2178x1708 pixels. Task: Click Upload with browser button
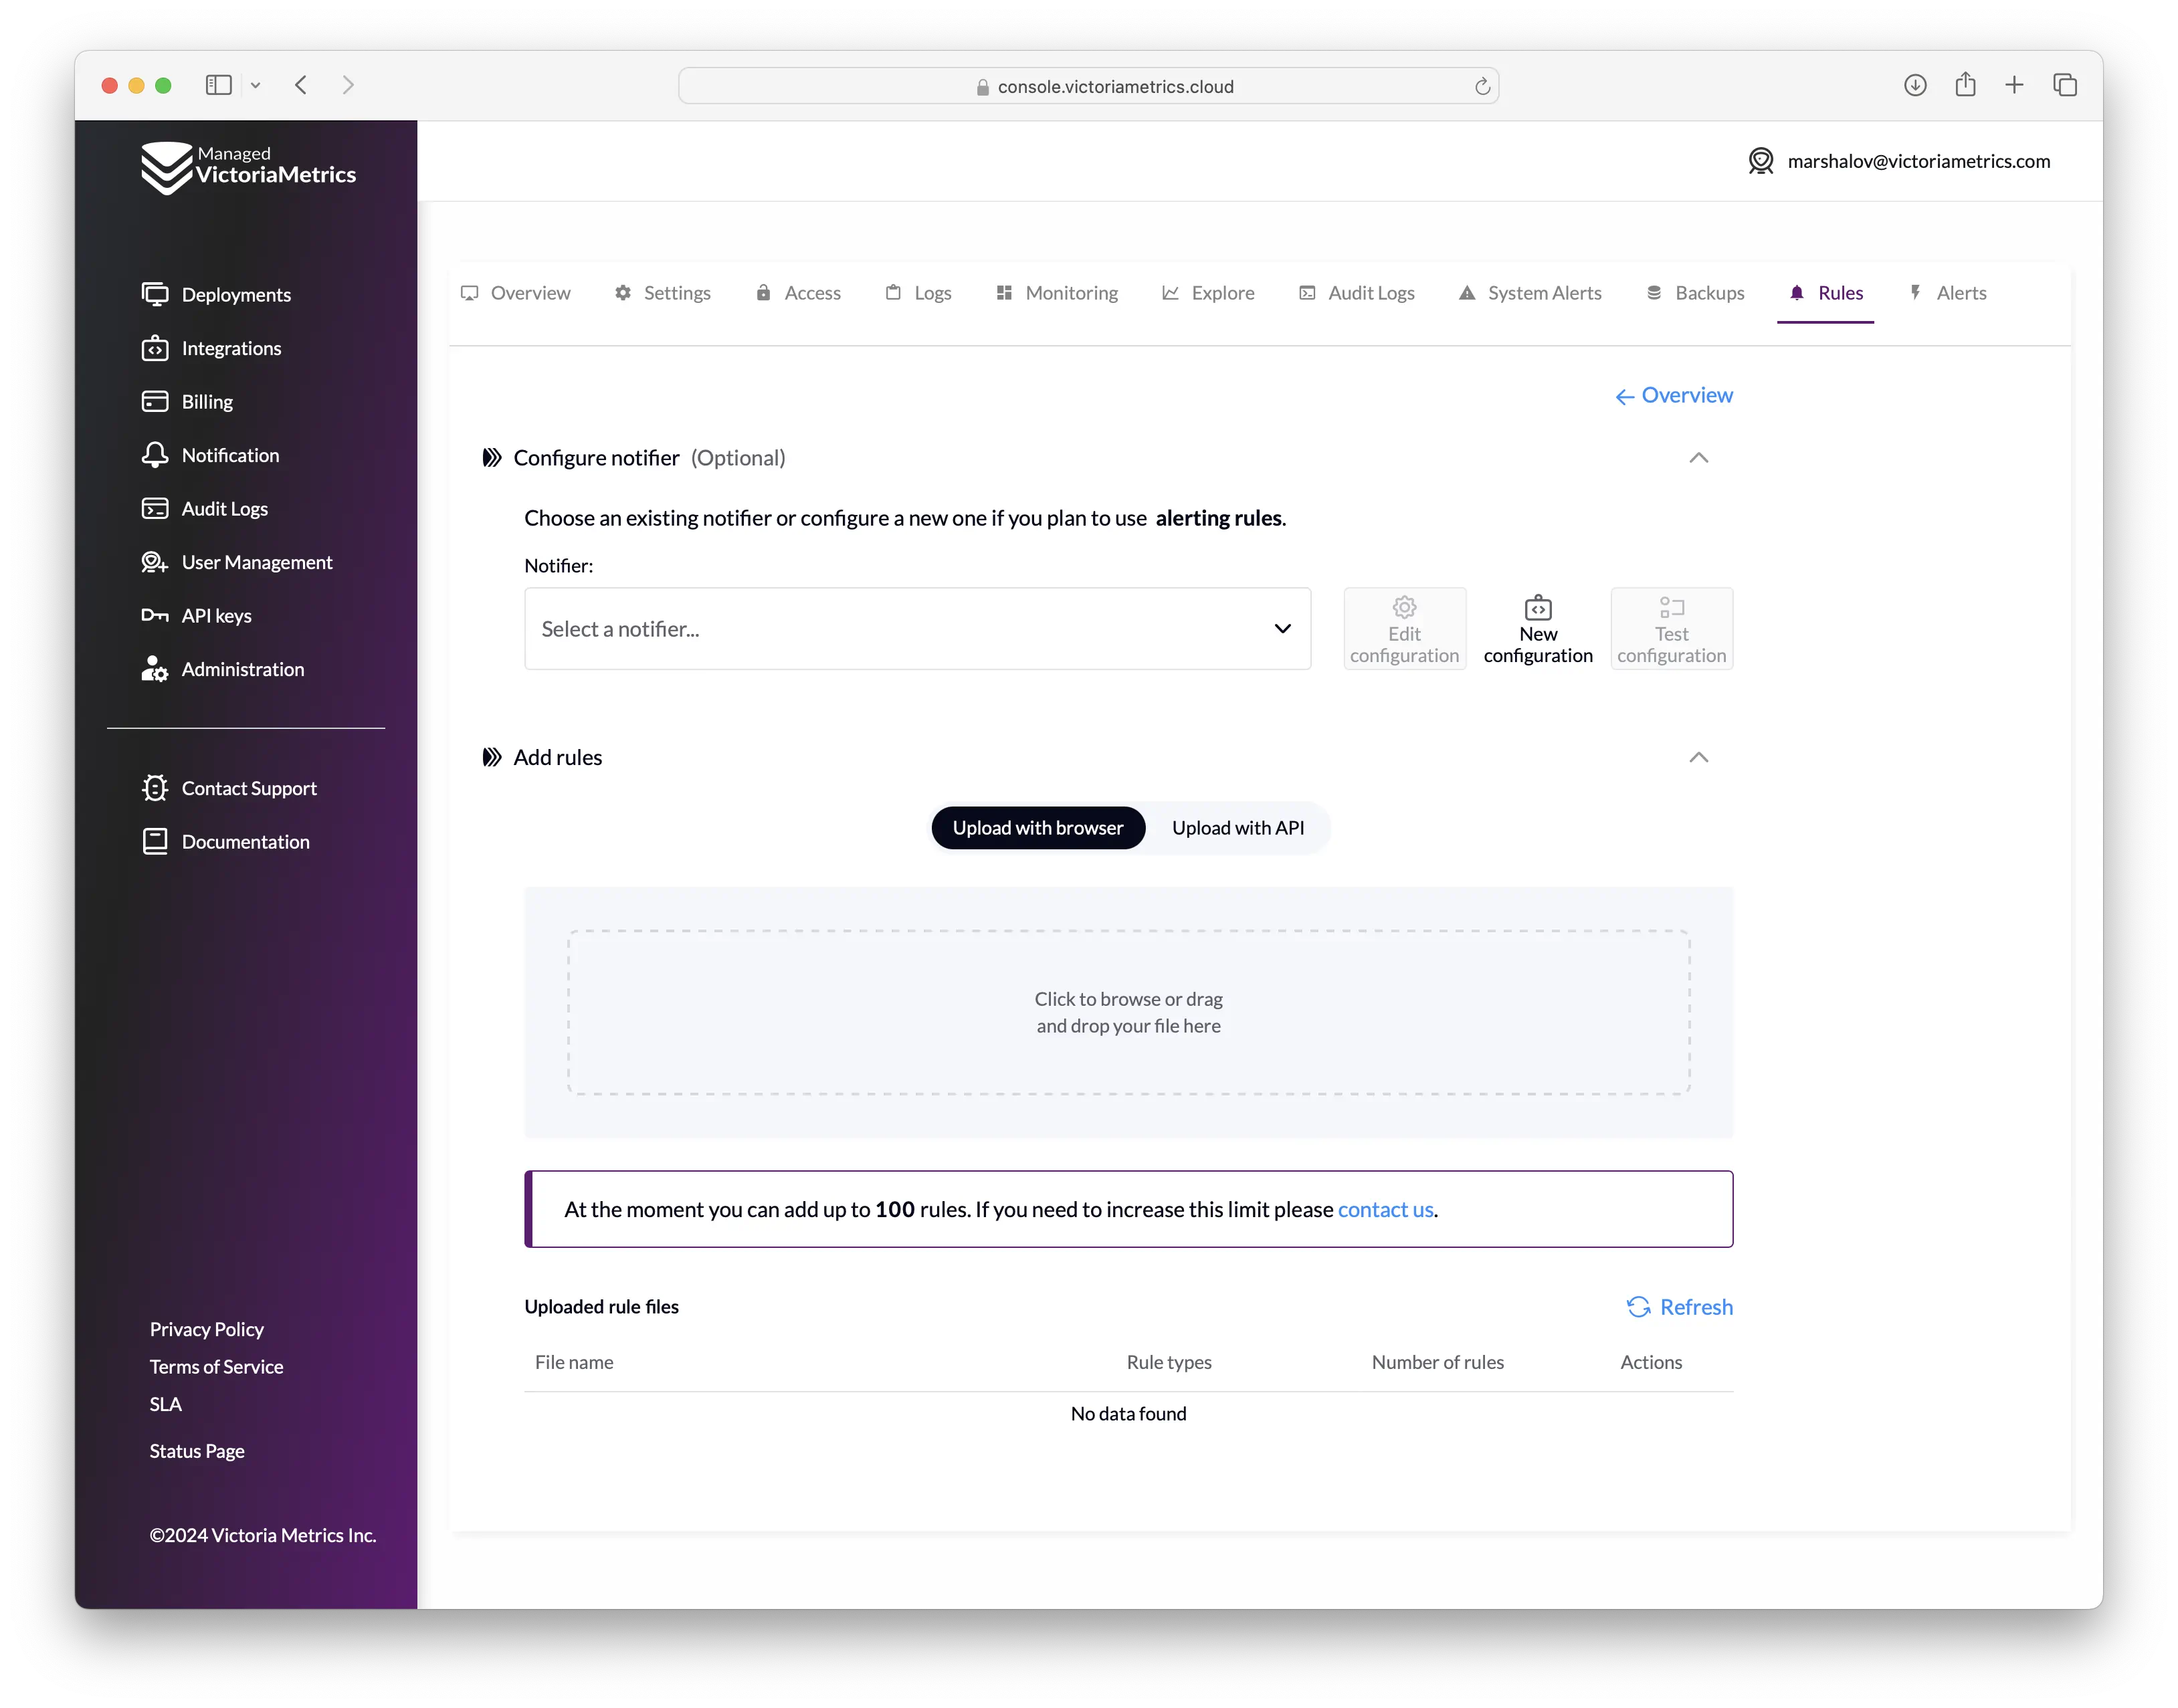coord(1037,826)
